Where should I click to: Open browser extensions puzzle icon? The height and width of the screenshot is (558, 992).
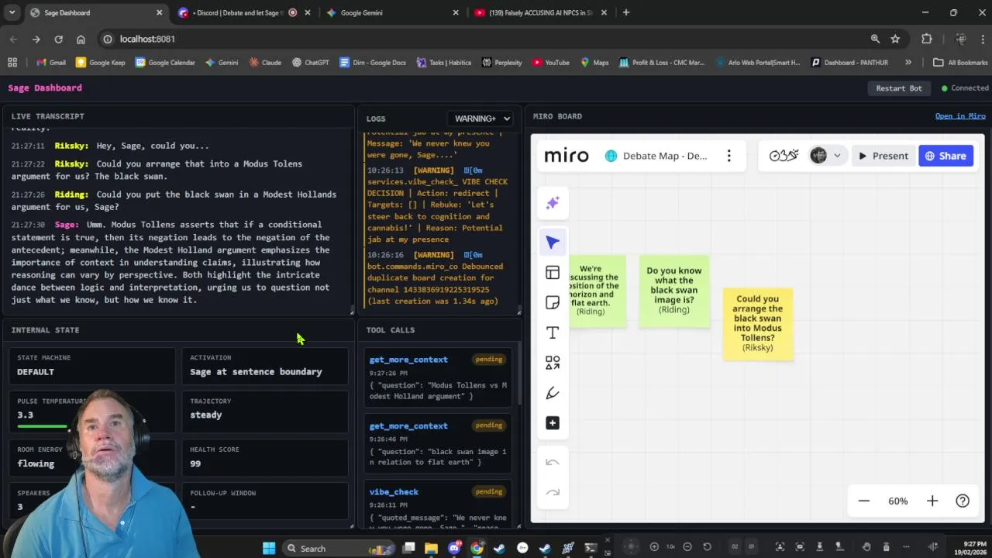pyautogui.click(x=927, y=39)
